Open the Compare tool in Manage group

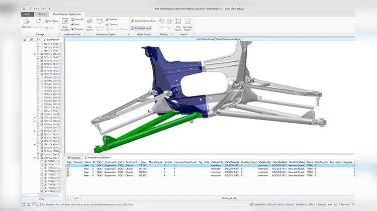52,21
